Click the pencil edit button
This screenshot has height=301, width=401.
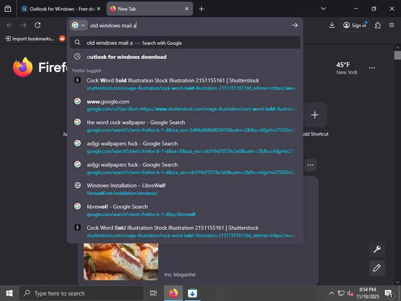pyautogui.click(x=377, y=268)
